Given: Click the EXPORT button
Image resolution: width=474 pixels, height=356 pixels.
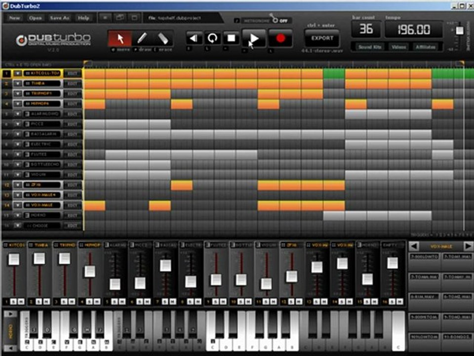Looking at the screenshot, I should 322,38.
